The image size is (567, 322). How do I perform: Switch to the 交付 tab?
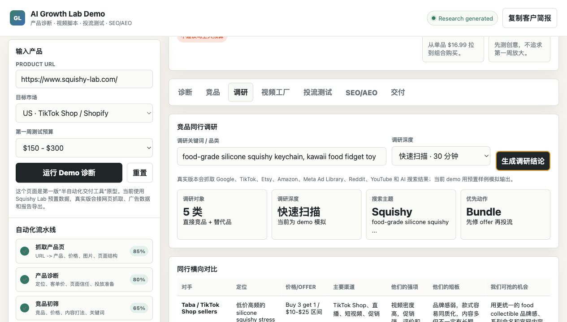[x=398, y=92]
